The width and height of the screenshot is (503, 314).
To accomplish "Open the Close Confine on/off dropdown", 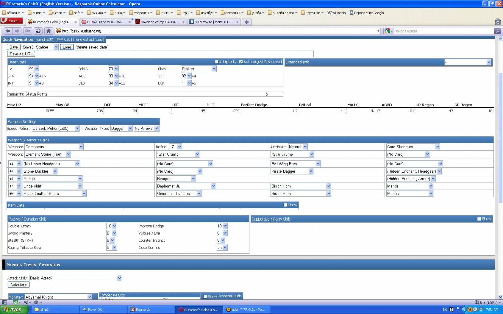I will tap(222, 247).
